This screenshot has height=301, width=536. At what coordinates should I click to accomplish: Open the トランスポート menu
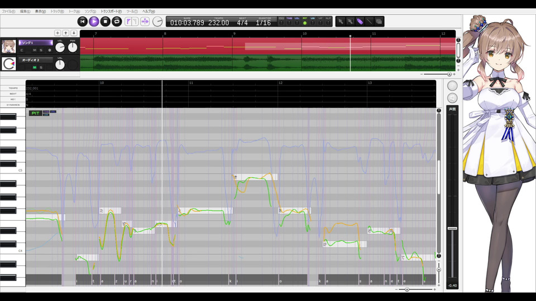[x=111, y=11]
